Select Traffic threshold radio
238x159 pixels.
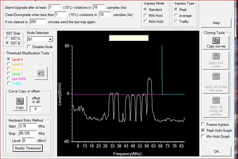point(8,83)
